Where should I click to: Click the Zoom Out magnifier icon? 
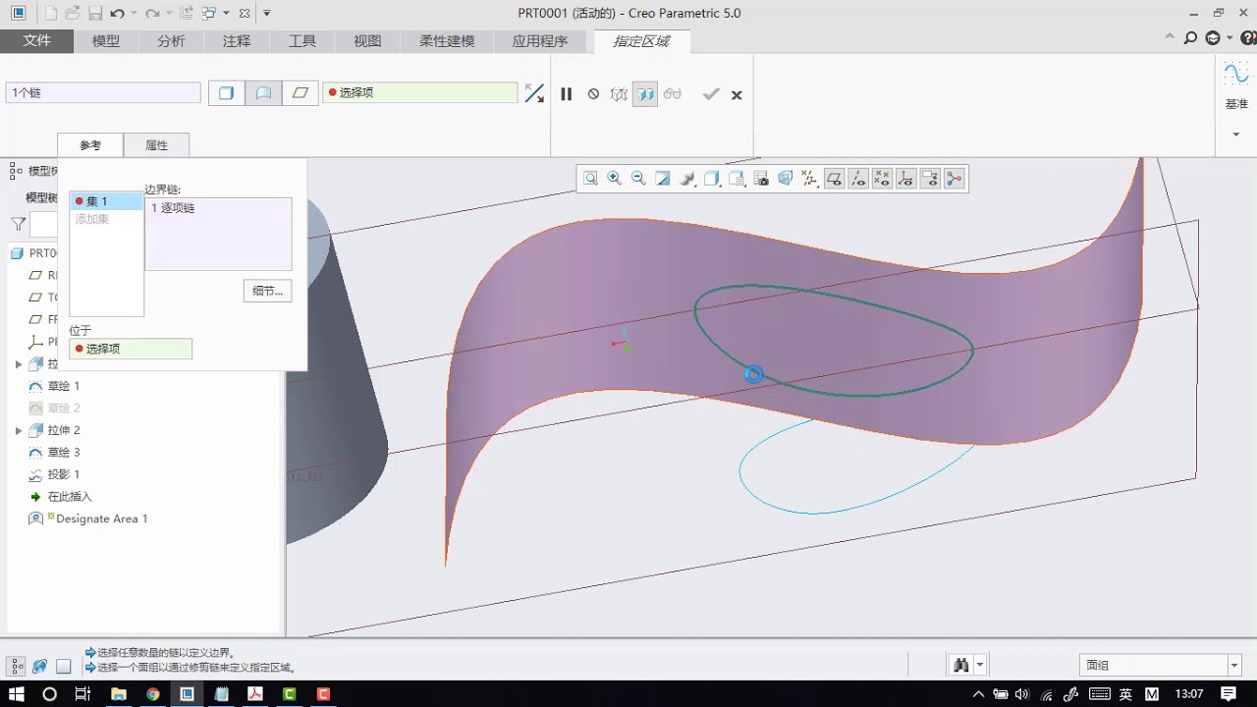pos(638,178)
